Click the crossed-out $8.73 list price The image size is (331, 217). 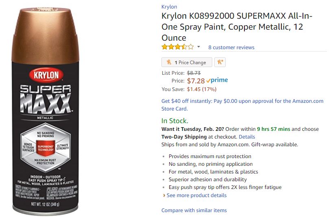coord(194,73)
